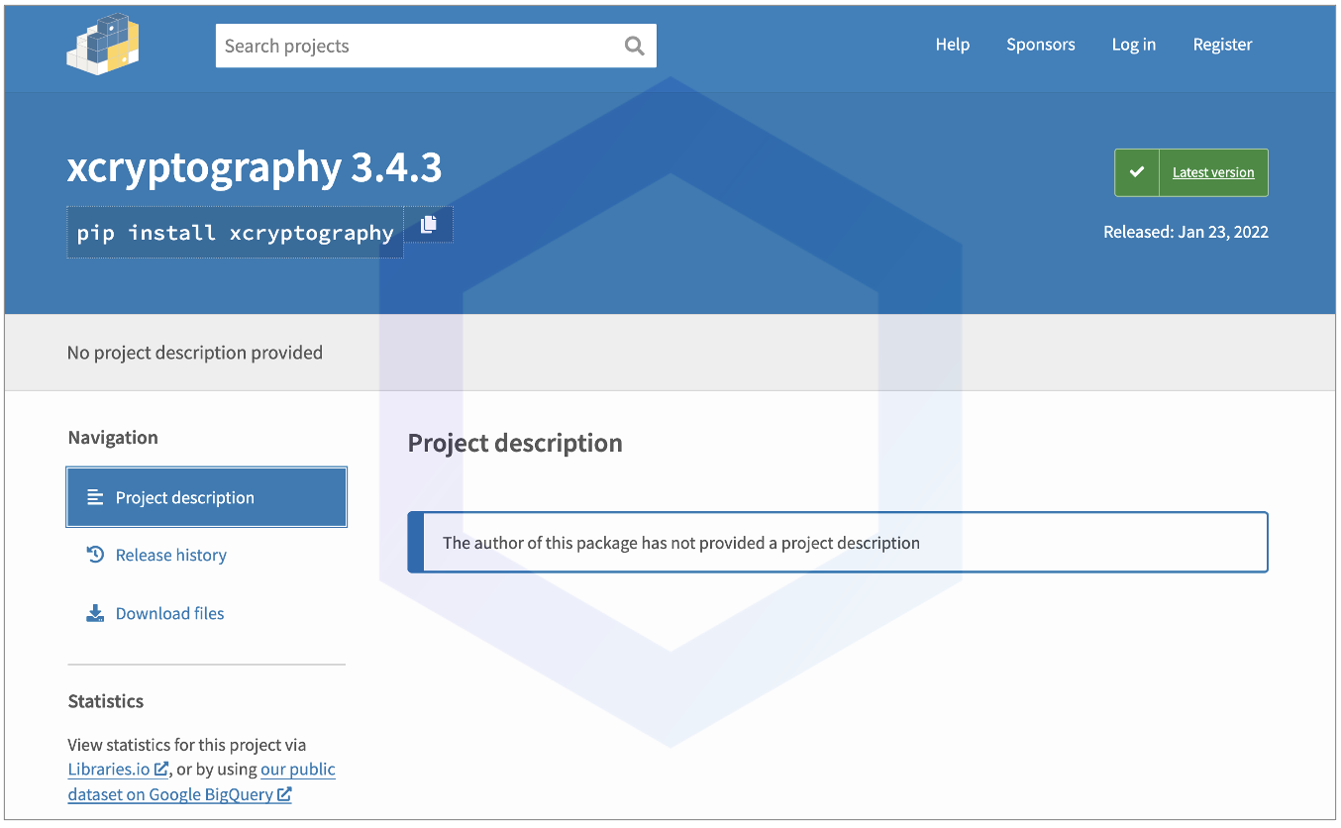Viewport: 1341px width, 828px height.
Task: Switch to the Release history tab
Action: click(x=170, y=555)
